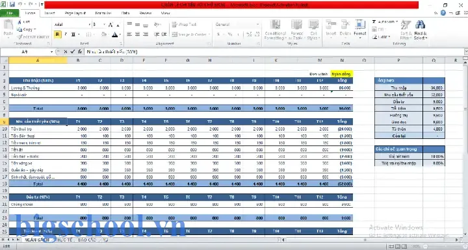Increase font size with Grow Font icon
The width and height of the screenshot is (468, 250).
click(x=110, y=25)
